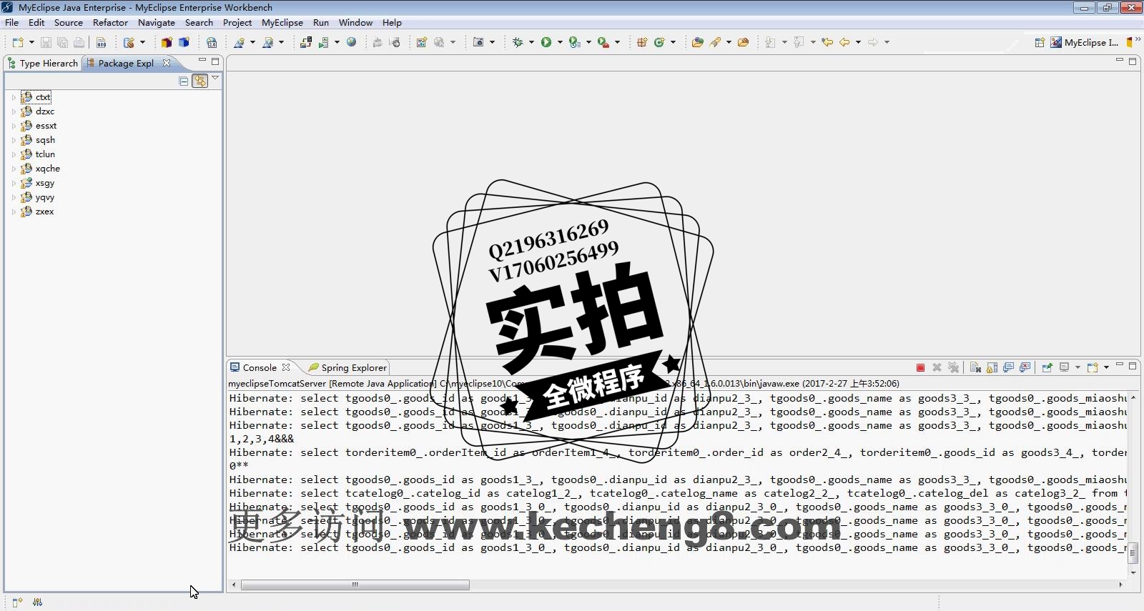Click the Show View as Fast View icon
1144x611 pixels.
[17, 602]
